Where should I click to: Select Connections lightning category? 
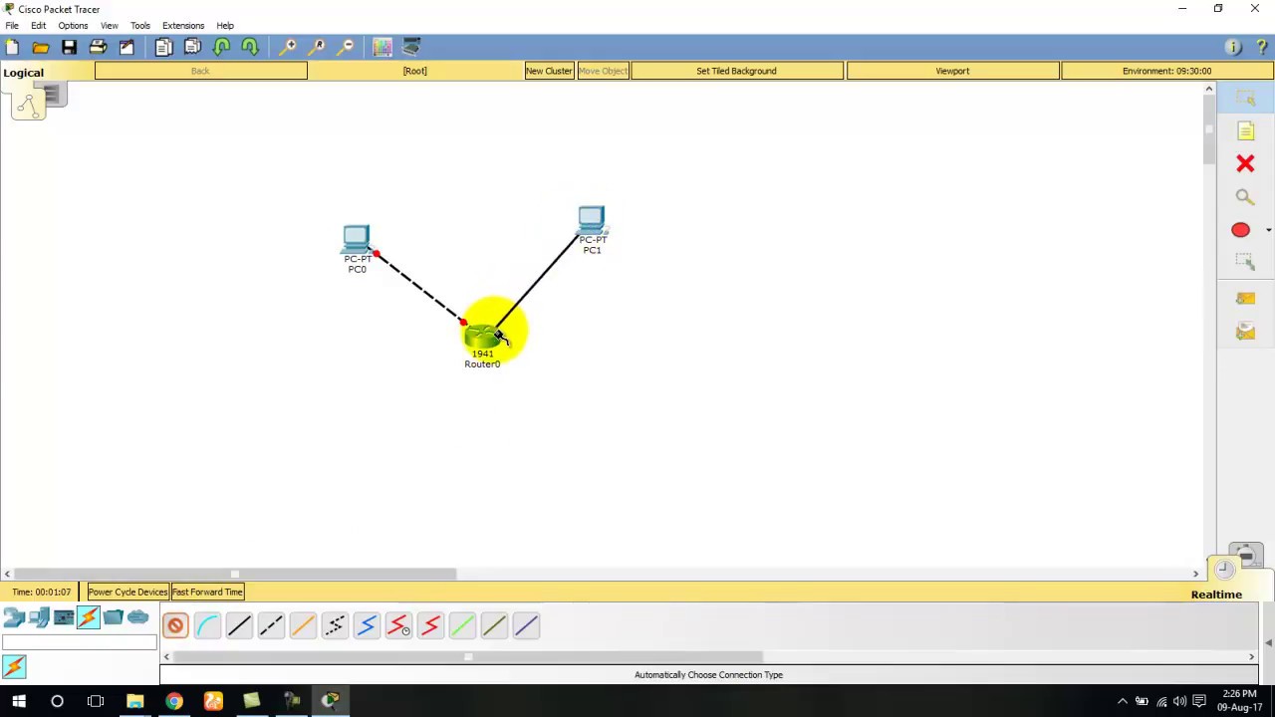pos(89,618)
